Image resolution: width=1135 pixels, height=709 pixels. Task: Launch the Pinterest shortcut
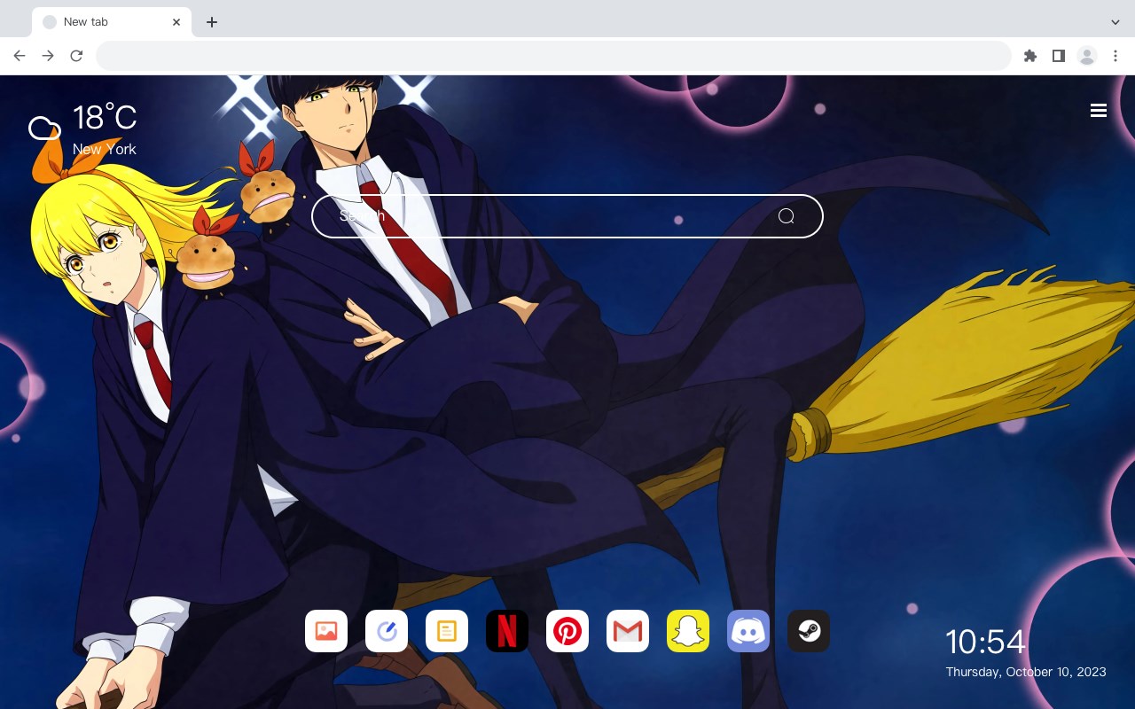567,631
